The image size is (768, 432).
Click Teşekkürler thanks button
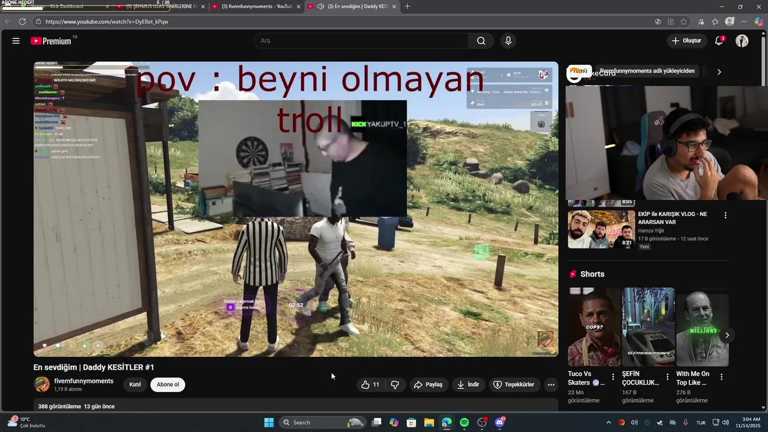[x=514, y=385]
